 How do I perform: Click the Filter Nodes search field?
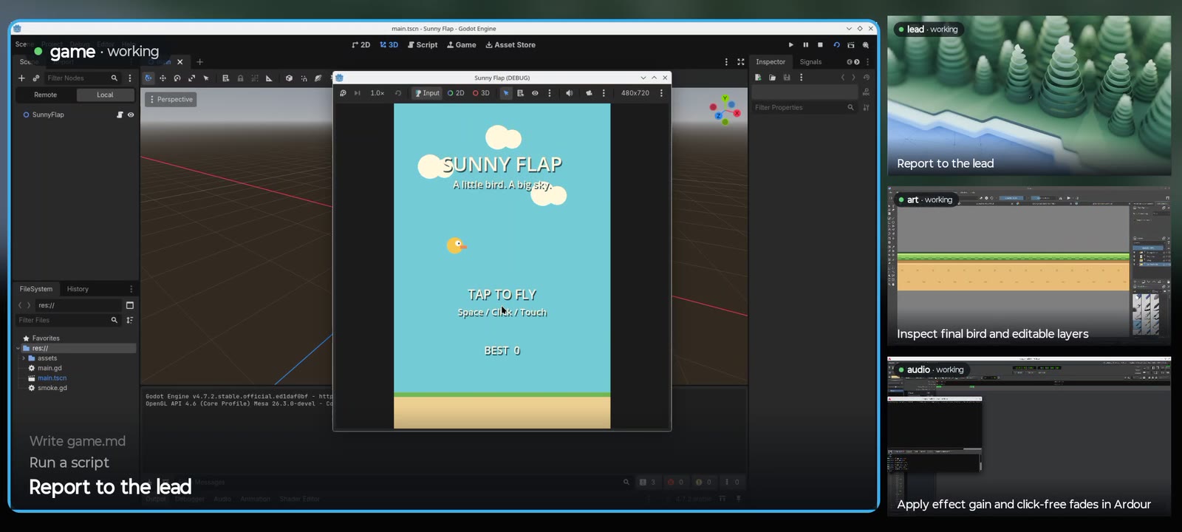coord(82,78)
